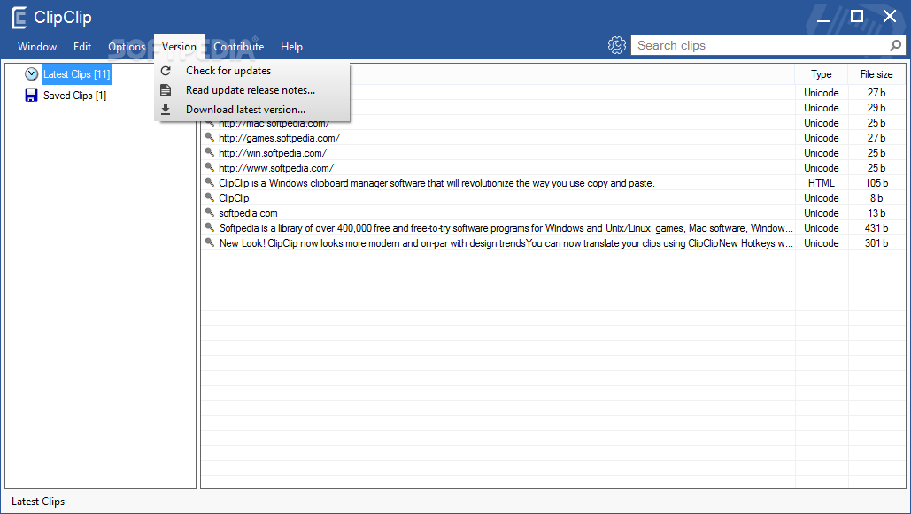Open the settings gear icon
This screenshot has width=911, height=514.
coord(616,45)
